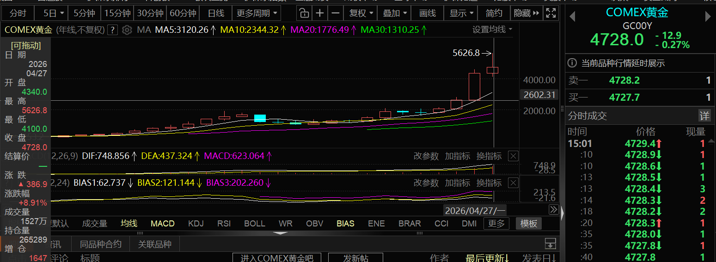
Task: Click the 发新帖 button
Action: 355,258
